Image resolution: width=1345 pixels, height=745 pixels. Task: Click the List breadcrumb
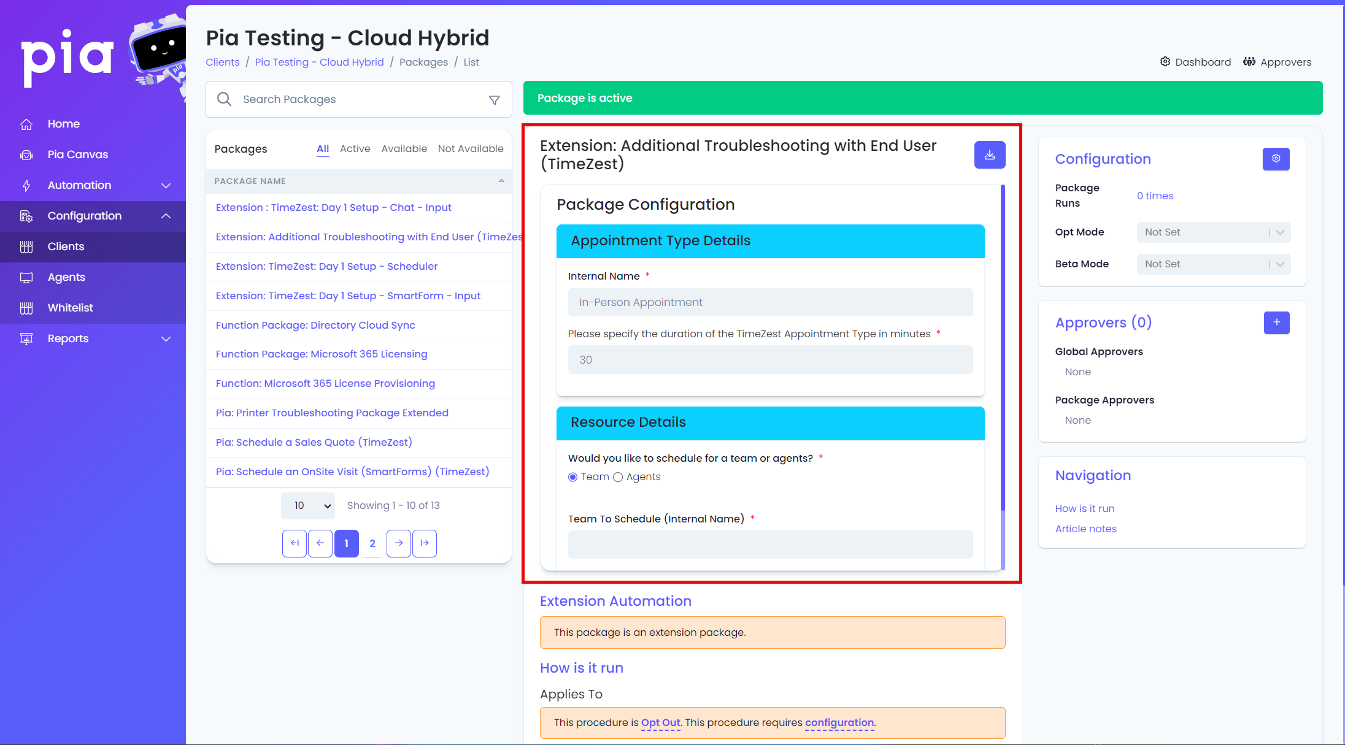pyautogui.click(x=471, y=62)
